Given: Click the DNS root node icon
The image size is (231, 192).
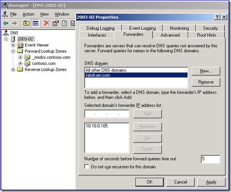Looking at the screenshot, I should tap(6, 33).
